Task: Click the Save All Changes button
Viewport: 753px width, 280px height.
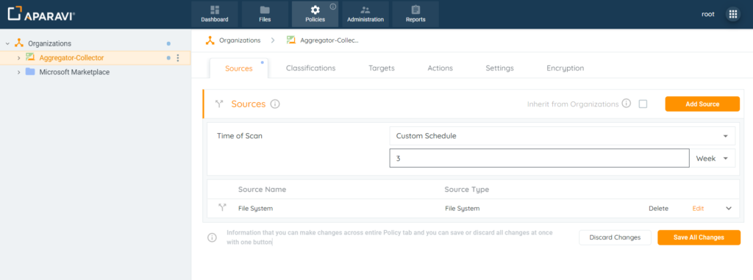Action: click(699, 237)
